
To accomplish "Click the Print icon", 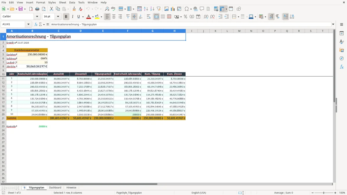I will [x=37, y=9].
